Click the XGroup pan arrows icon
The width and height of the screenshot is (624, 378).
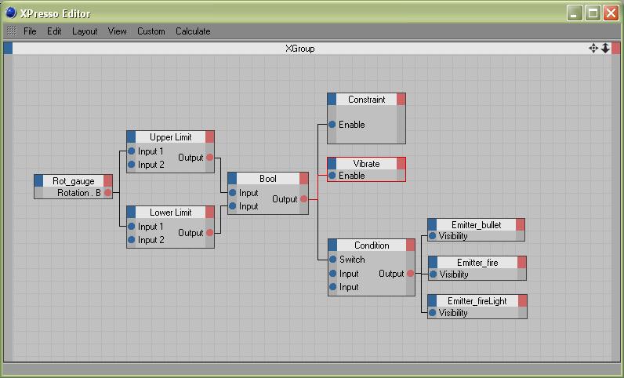tap(593, 48)
